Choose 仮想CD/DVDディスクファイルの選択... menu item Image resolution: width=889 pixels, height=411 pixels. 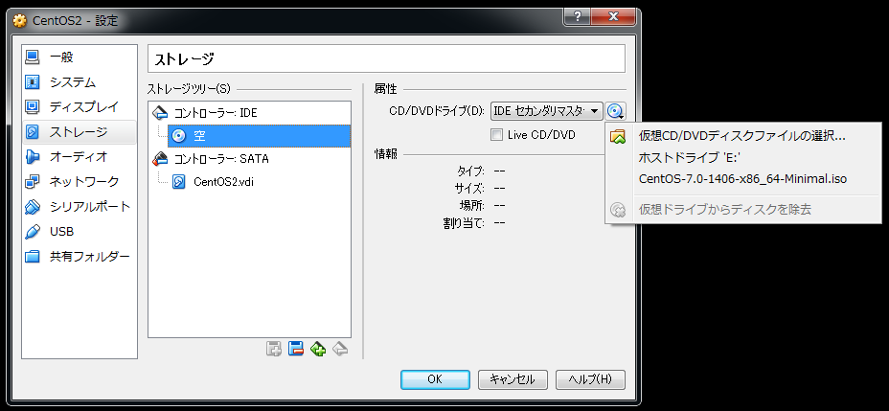click(x=742, y=136)
